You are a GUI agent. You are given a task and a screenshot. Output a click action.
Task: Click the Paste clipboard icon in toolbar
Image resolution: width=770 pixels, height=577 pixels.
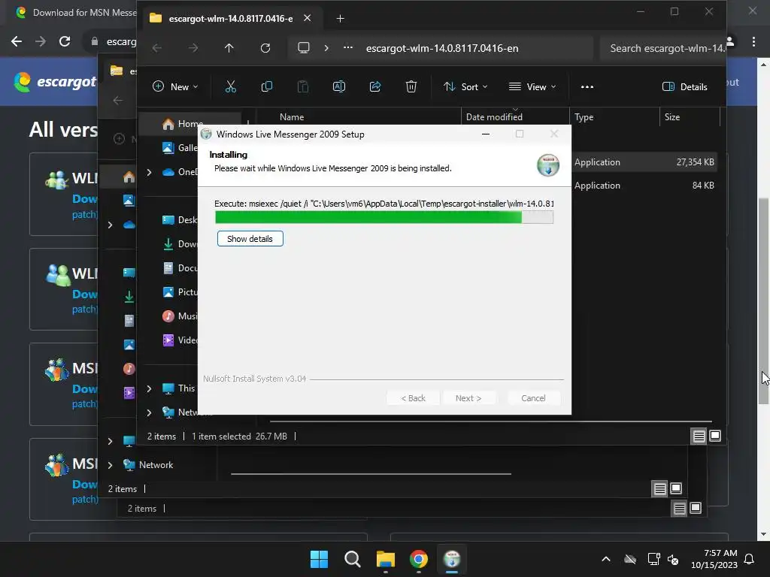click(x=303, y=87)
